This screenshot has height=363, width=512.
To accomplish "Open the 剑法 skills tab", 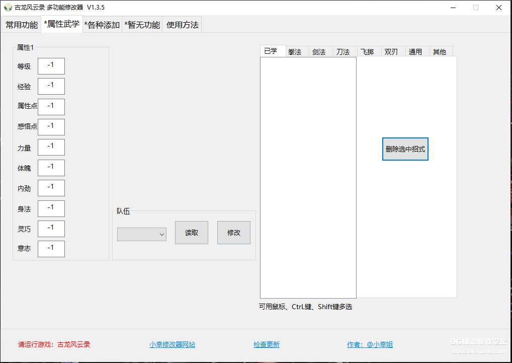I will (x=319, y=52).
